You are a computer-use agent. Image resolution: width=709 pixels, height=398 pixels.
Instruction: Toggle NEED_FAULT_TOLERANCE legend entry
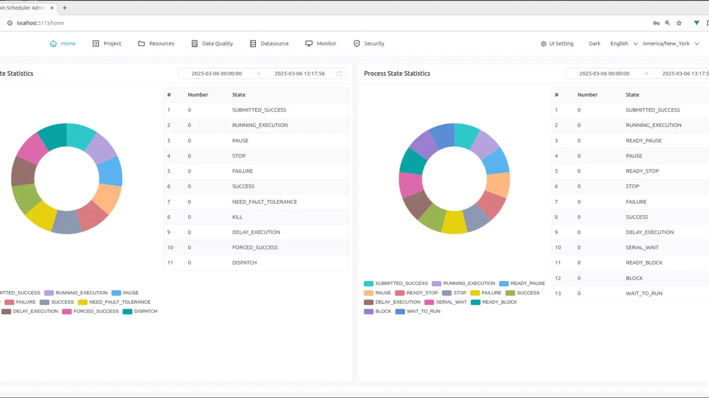(x=114, y=302)
